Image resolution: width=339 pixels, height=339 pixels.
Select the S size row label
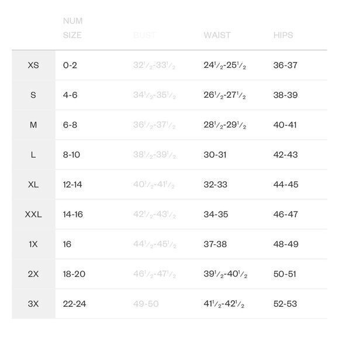tap(33, 95)
